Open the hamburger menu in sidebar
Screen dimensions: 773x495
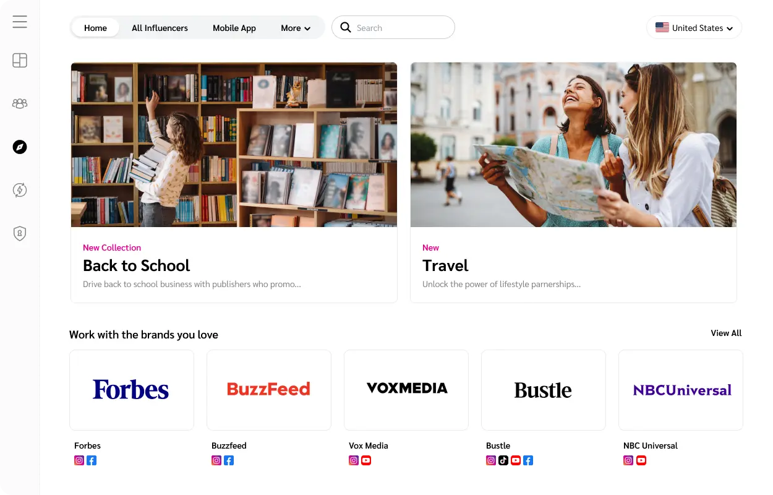(x=20, y=22)
